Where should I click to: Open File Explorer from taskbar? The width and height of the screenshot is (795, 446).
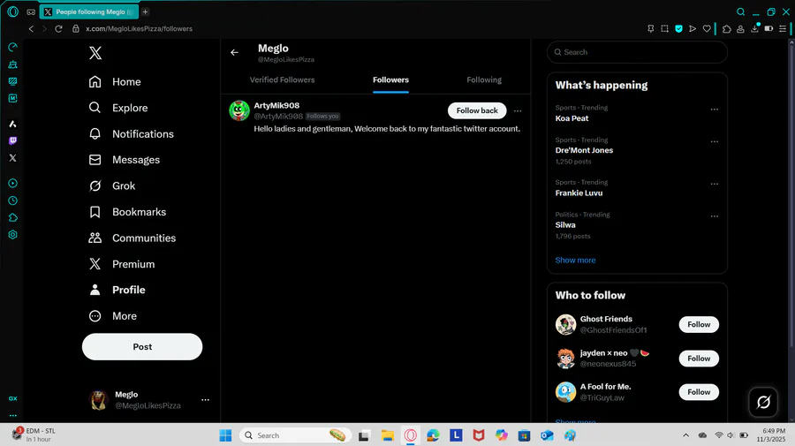pos(388,435)
